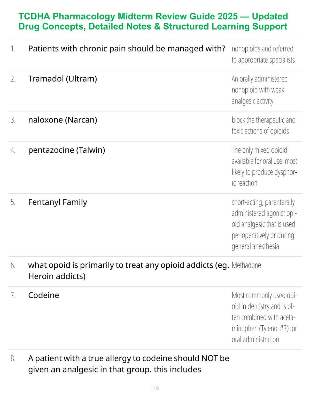The image size is (310, 402).
Task: Click the nonopioids and specialists answer
Action: click(263, 54)
